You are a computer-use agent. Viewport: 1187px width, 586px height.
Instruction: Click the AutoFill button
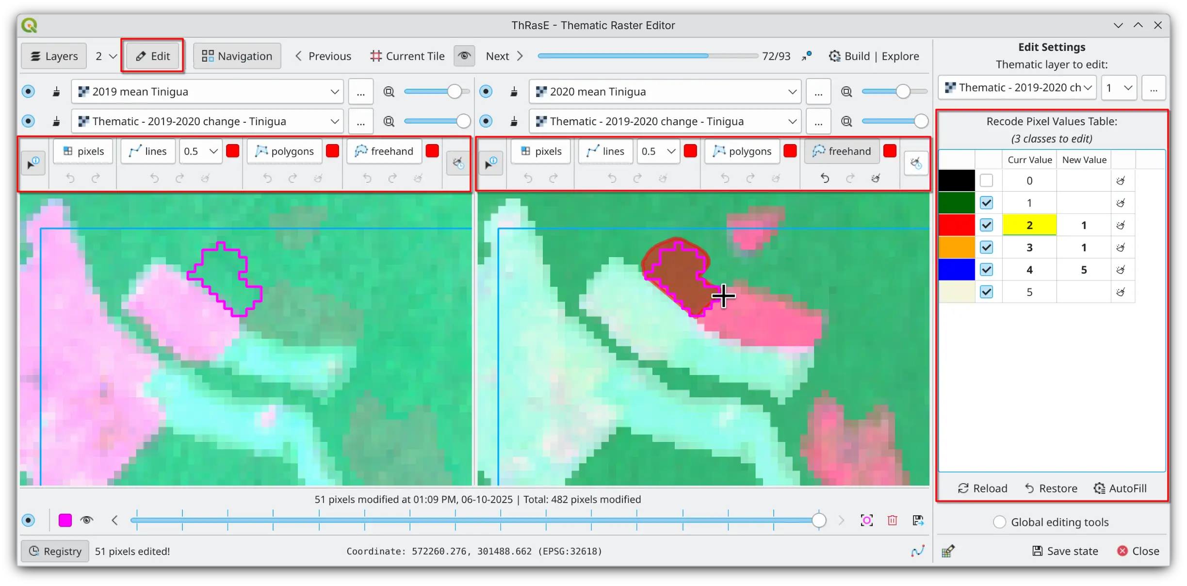[x=1120, y=488]
